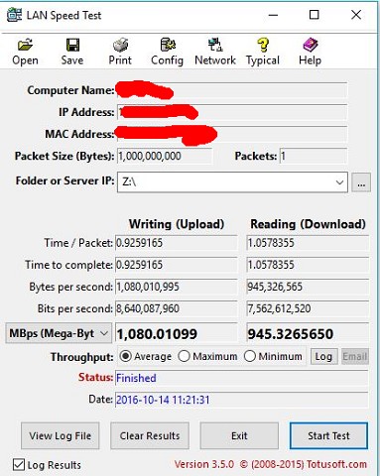Screen dimensions: 380x476
Task: Print the speed test results
Action: tap(120, 52)
